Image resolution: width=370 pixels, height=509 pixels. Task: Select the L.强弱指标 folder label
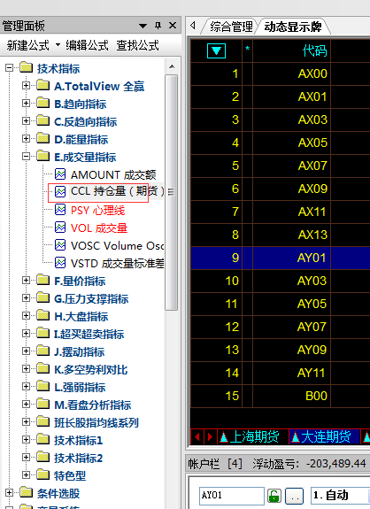(80, 387)
